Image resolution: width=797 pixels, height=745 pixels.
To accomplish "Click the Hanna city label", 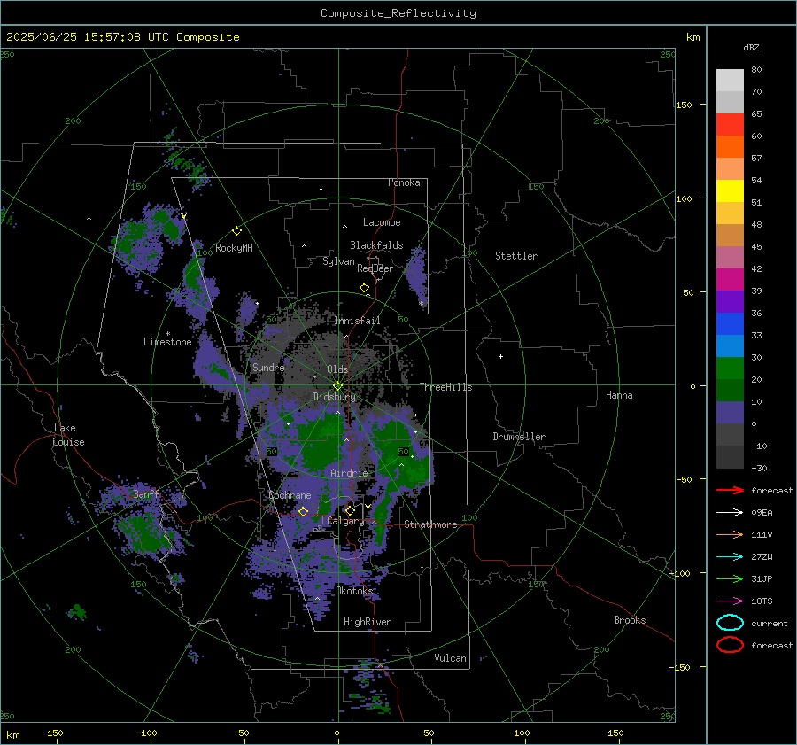I will 619,395.
